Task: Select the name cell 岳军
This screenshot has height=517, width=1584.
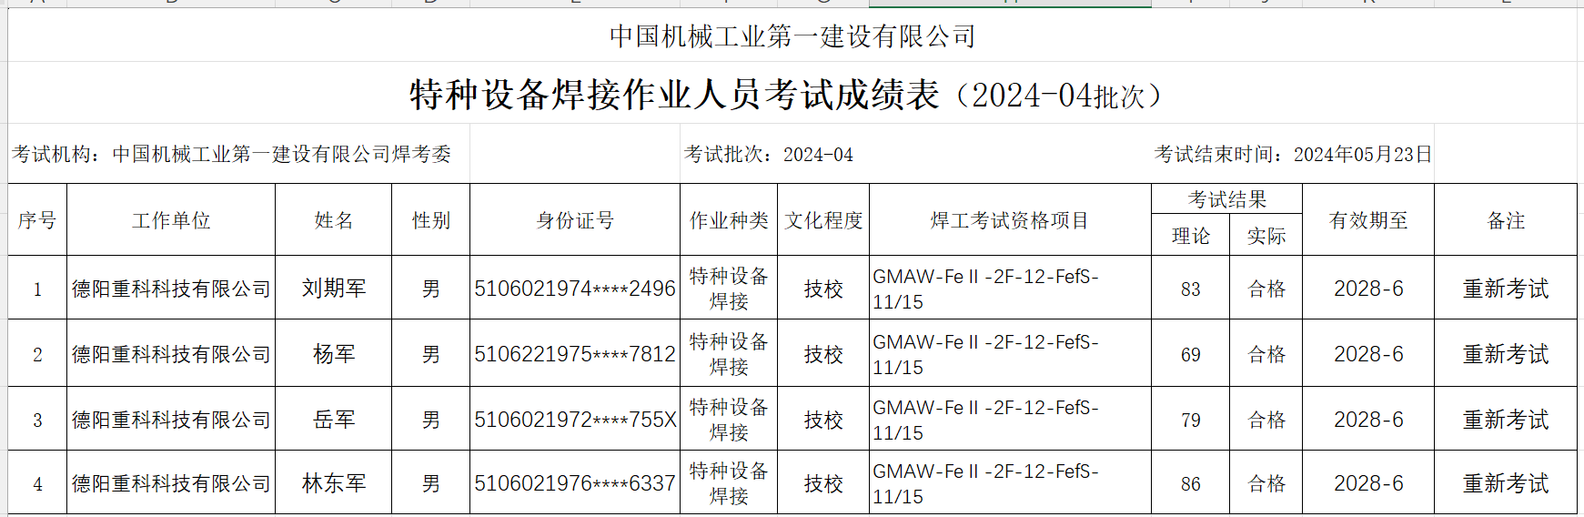Action: click(x=334, y=419)
